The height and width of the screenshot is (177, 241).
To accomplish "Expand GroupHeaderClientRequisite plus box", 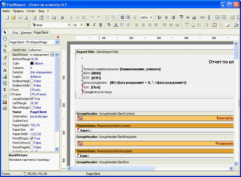I will coord(81,144).
